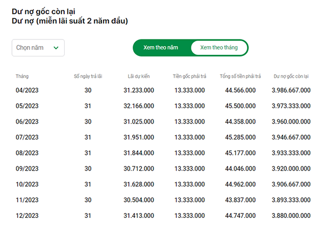Image resolution: width=329 pixels, height=230 pixels.
Task: Click total payment value 45.285.000
Action: coord(241,137)
